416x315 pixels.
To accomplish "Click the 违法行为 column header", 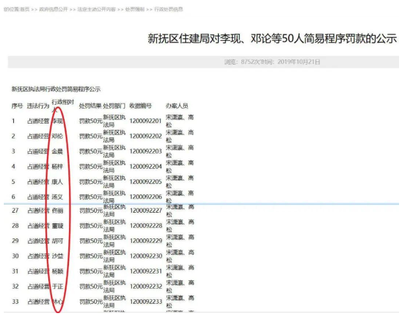I will point(38,106).
